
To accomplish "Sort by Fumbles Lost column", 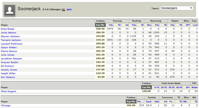I will 195,25.
